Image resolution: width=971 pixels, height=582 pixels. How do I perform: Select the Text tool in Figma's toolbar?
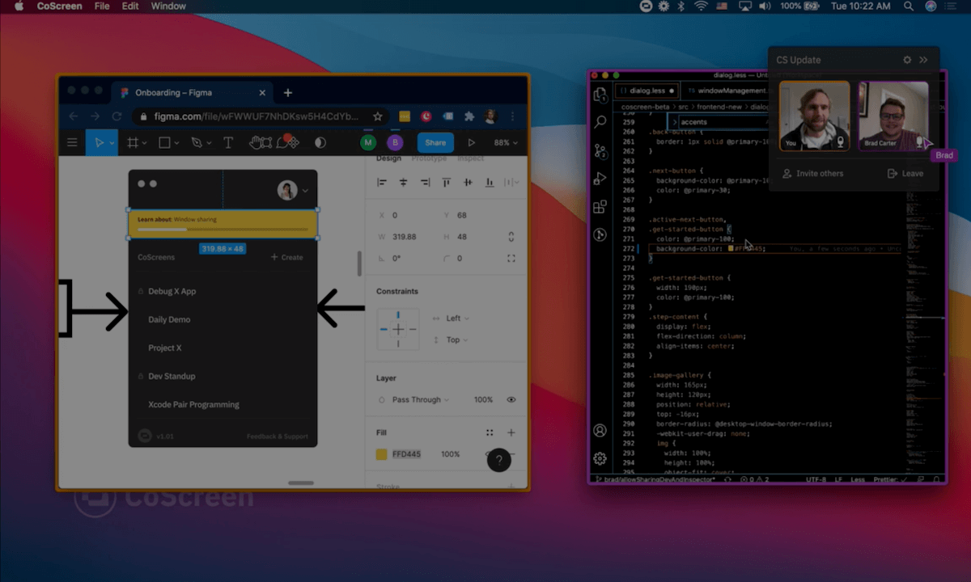click(228, 142)
